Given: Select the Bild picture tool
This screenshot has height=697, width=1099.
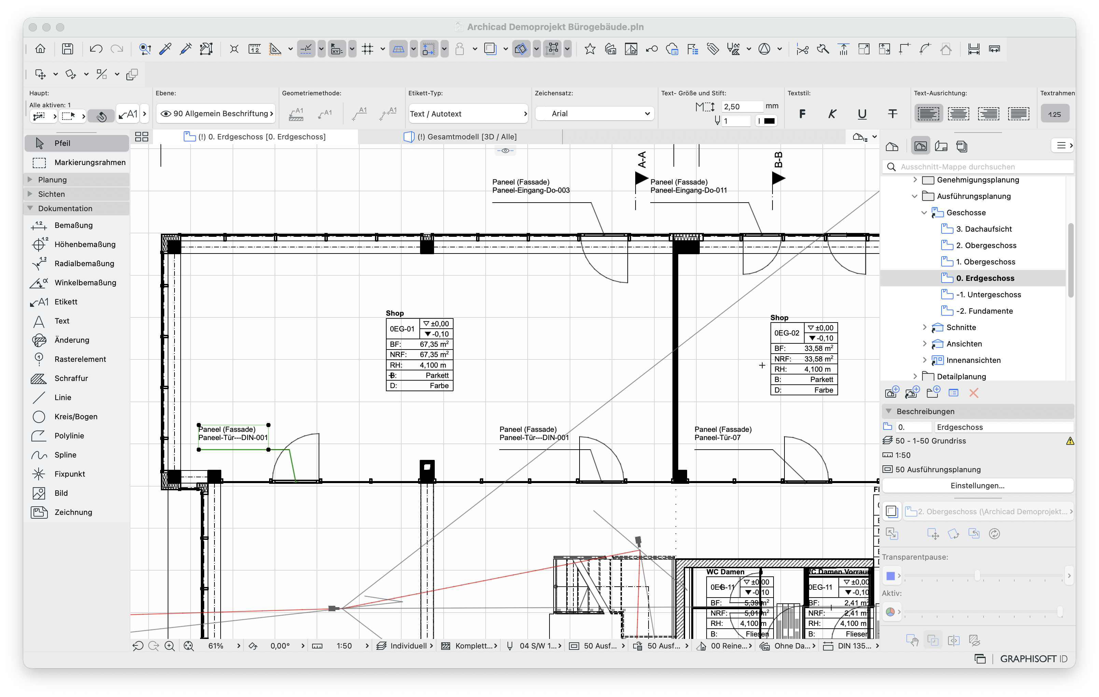Looking at the screenshot, I should coord(77,494).
